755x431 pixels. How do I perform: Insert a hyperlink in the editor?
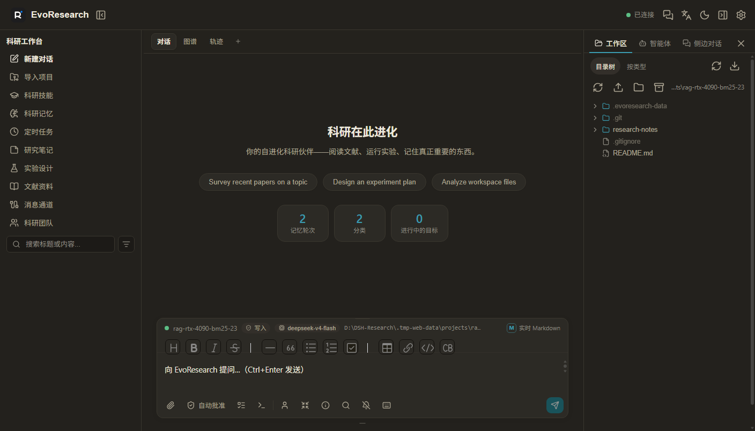408,347
